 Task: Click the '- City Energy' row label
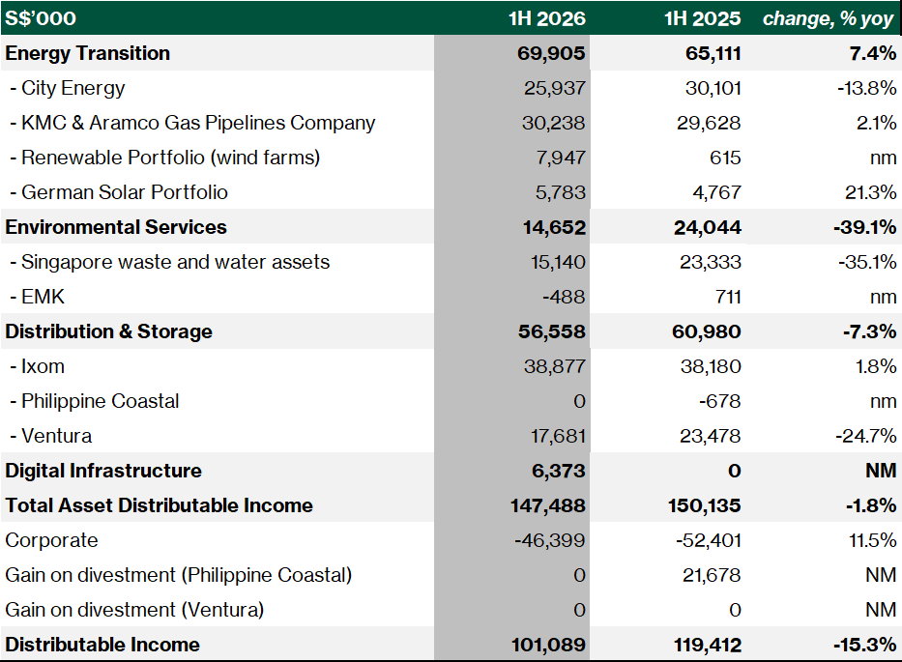pyautogui.click(x=68, y=88)
